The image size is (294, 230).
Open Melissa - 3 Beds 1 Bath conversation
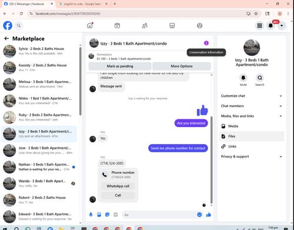pos(39,84)
